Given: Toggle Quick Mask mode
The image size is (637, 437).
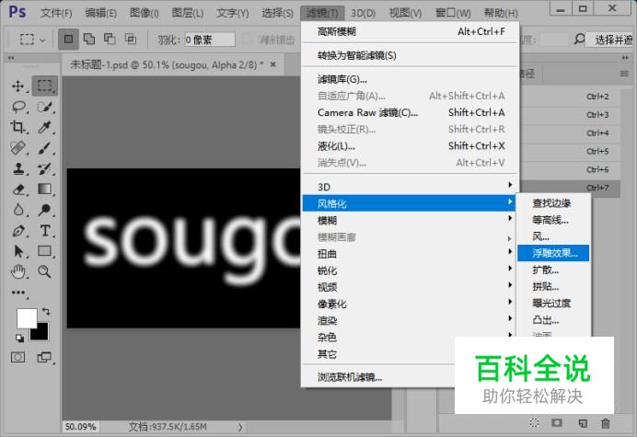Looking at the screenshot, I should 17,357.
